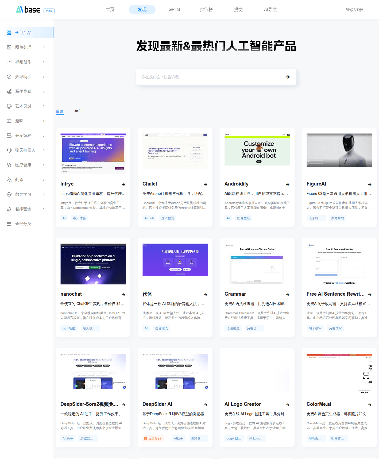The image size is (379, 459).
Task: Click the Free AI Sentence Rewriter title
Action: point(335,294)
